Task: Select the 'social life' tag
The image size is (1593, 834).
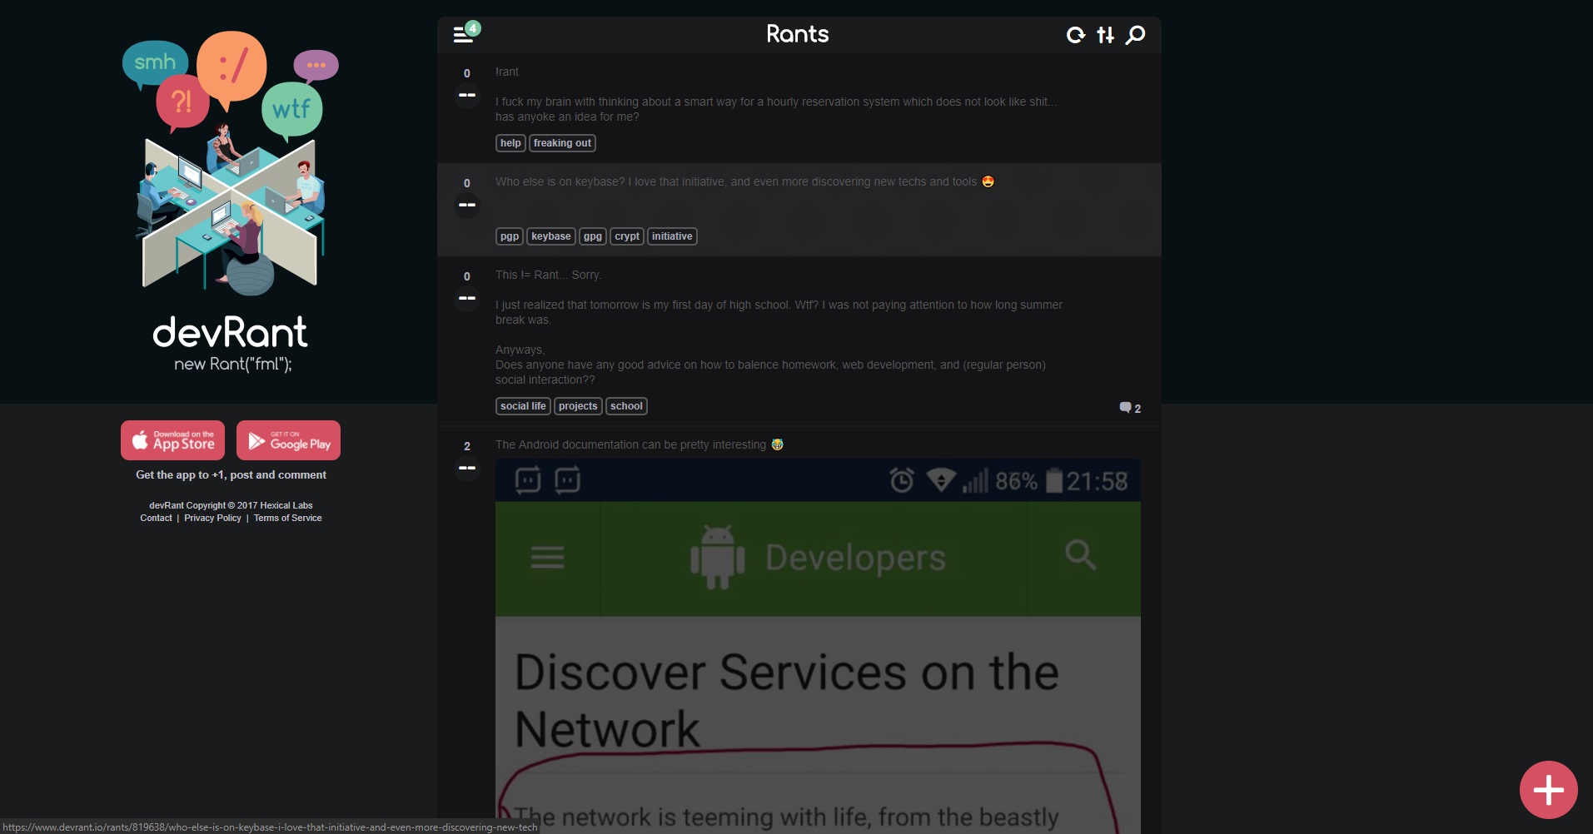Action: click(523, 406)
